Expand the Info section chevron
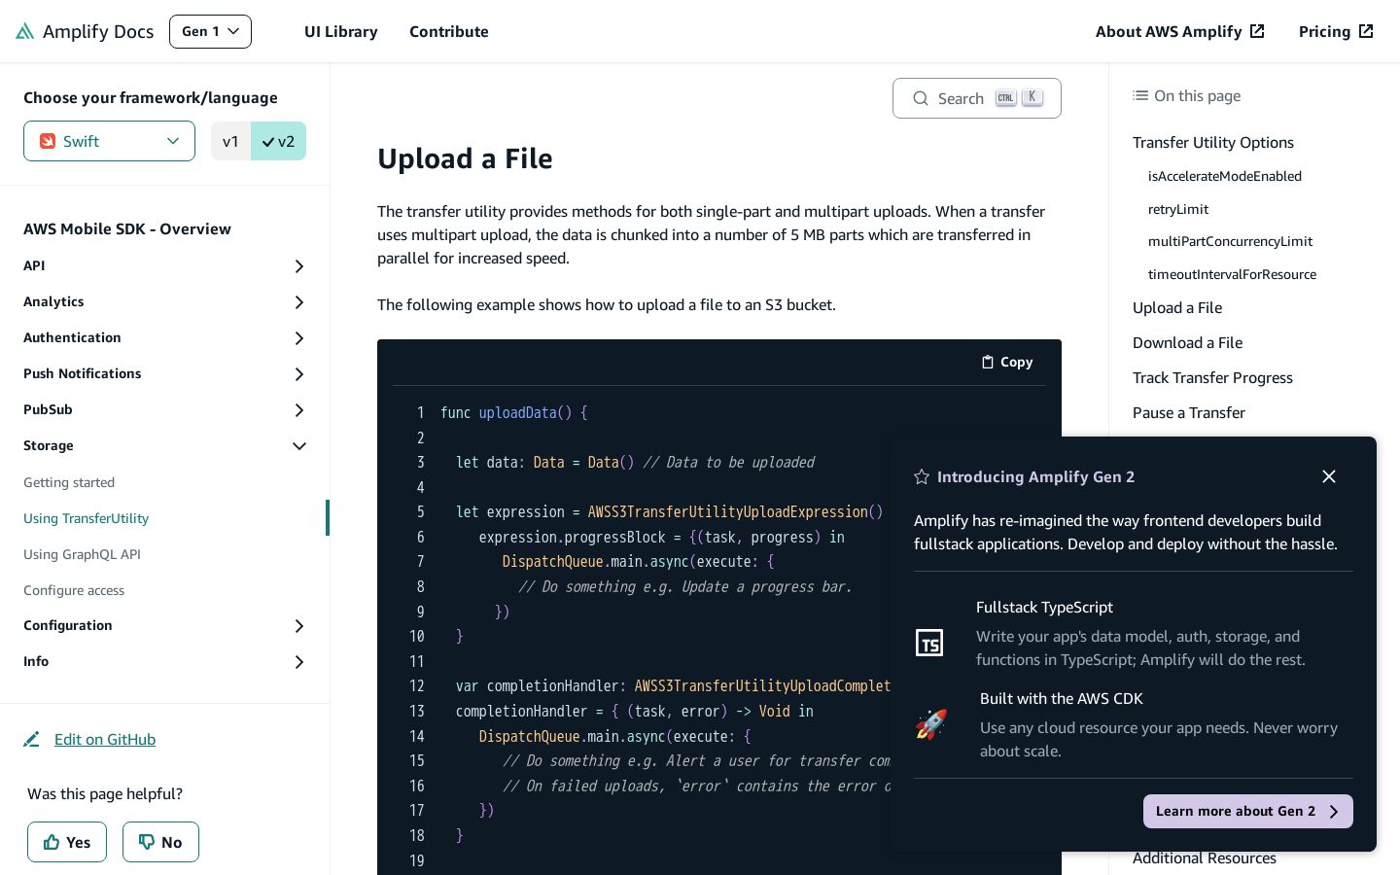The height and width of the screenshot is (875, 1400). click(299, 662)
